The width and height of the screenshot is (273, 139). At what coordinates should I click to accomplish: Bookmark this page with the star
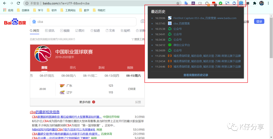tap(178, 3)
